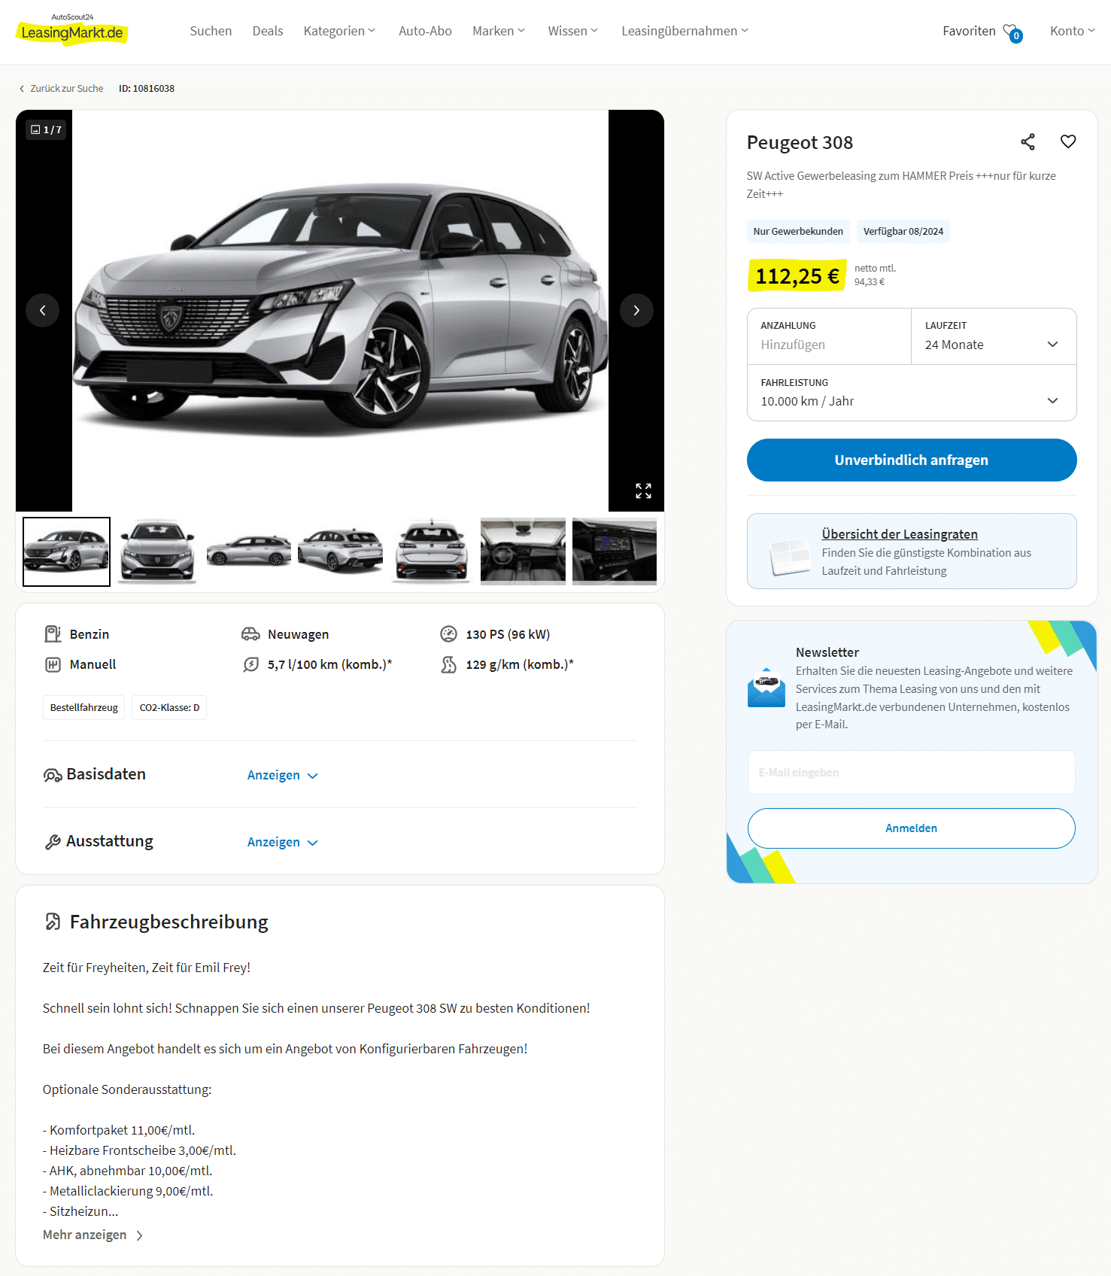Click the Anmelden newsletter button

(912, 828)
